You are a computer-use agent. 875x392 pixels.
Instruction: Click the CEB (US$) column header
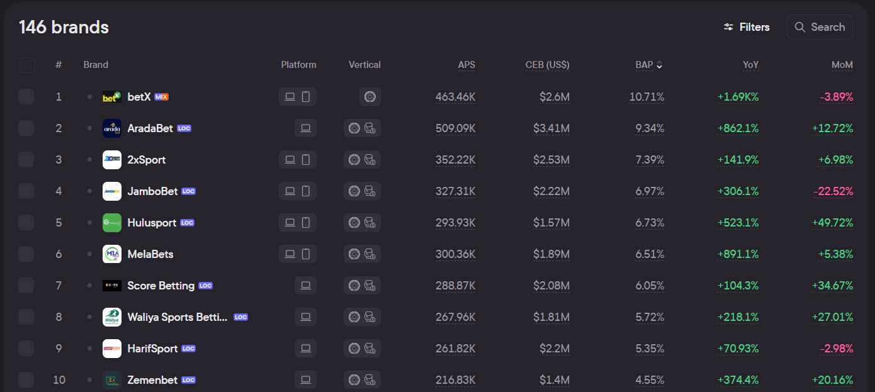[x=547, y=65]
